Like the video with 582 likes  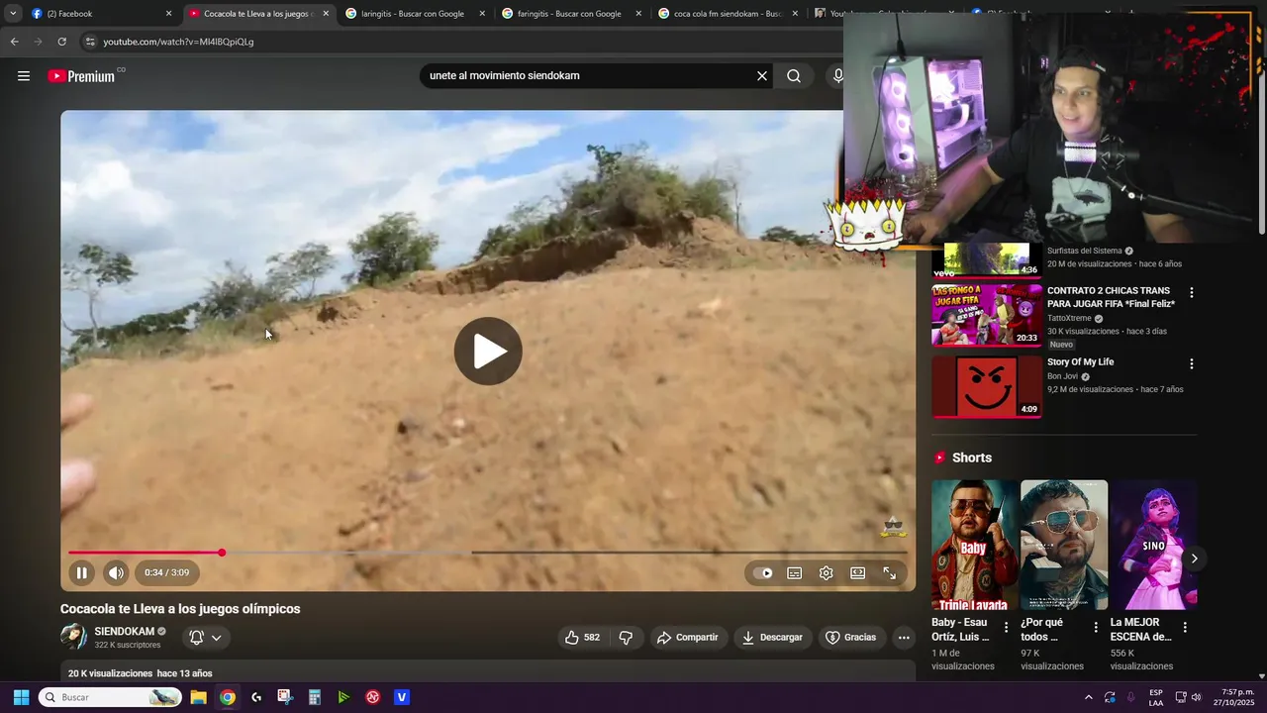click(x=582, y=638)
